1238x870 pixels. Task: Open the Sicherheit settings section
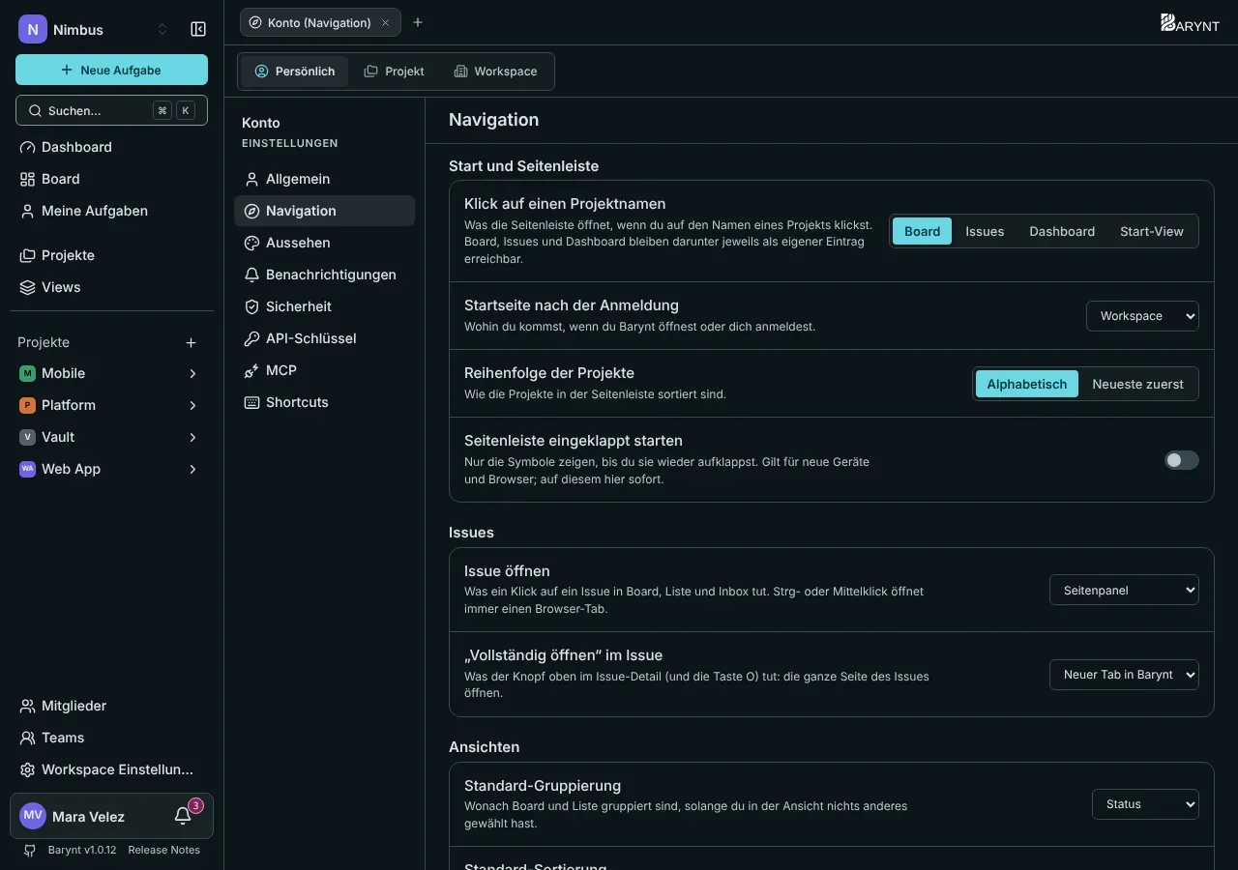pos(325,306)
